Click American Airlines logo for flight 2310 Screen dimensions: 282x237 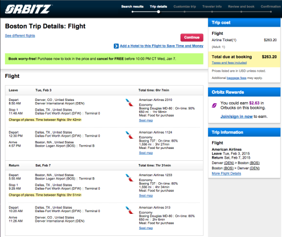[x=130, y=103]
